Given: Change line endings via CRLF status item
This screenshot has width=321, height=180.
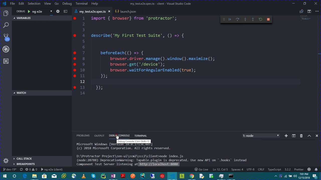Looking at the screenshot, I should tap(261, 169).
